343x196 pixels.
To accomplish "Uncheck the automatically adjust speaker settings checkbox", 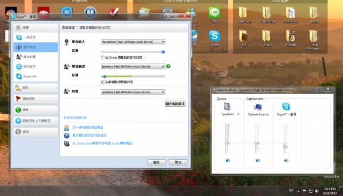I will coord(102,82).
